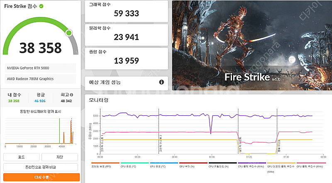Click the dashed marker at chart start 00:00
Screen dimensions: 332x183
(100, 131)
